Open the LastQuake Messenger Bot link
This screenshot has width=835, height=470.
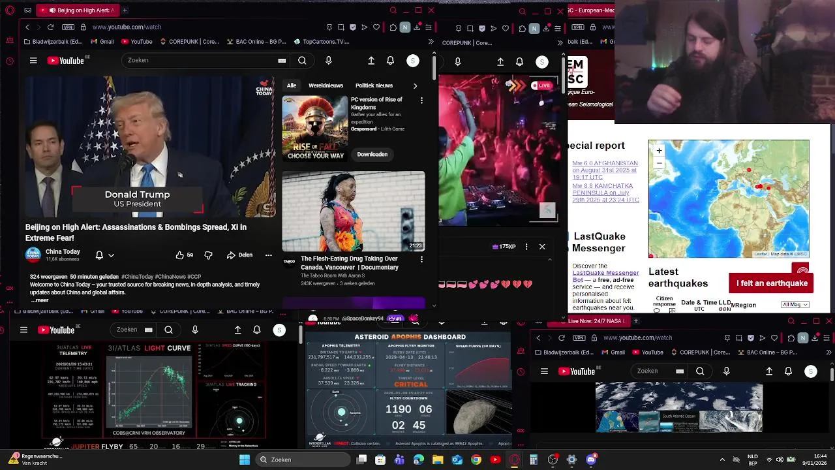point(605,276)
